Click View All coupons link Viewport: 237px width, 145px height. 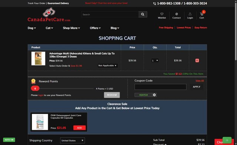point(200,81)
